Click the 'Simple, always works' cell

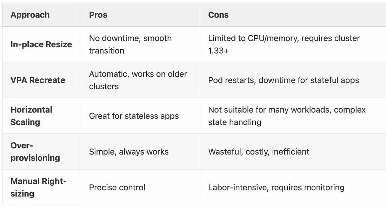click(129, 152)
